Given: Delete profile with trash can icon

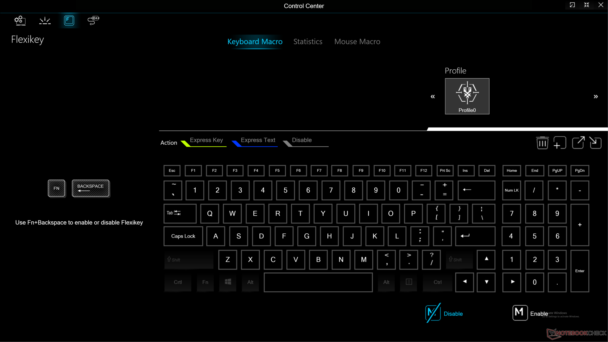Looking at the screenshot, I should point(542,143).
